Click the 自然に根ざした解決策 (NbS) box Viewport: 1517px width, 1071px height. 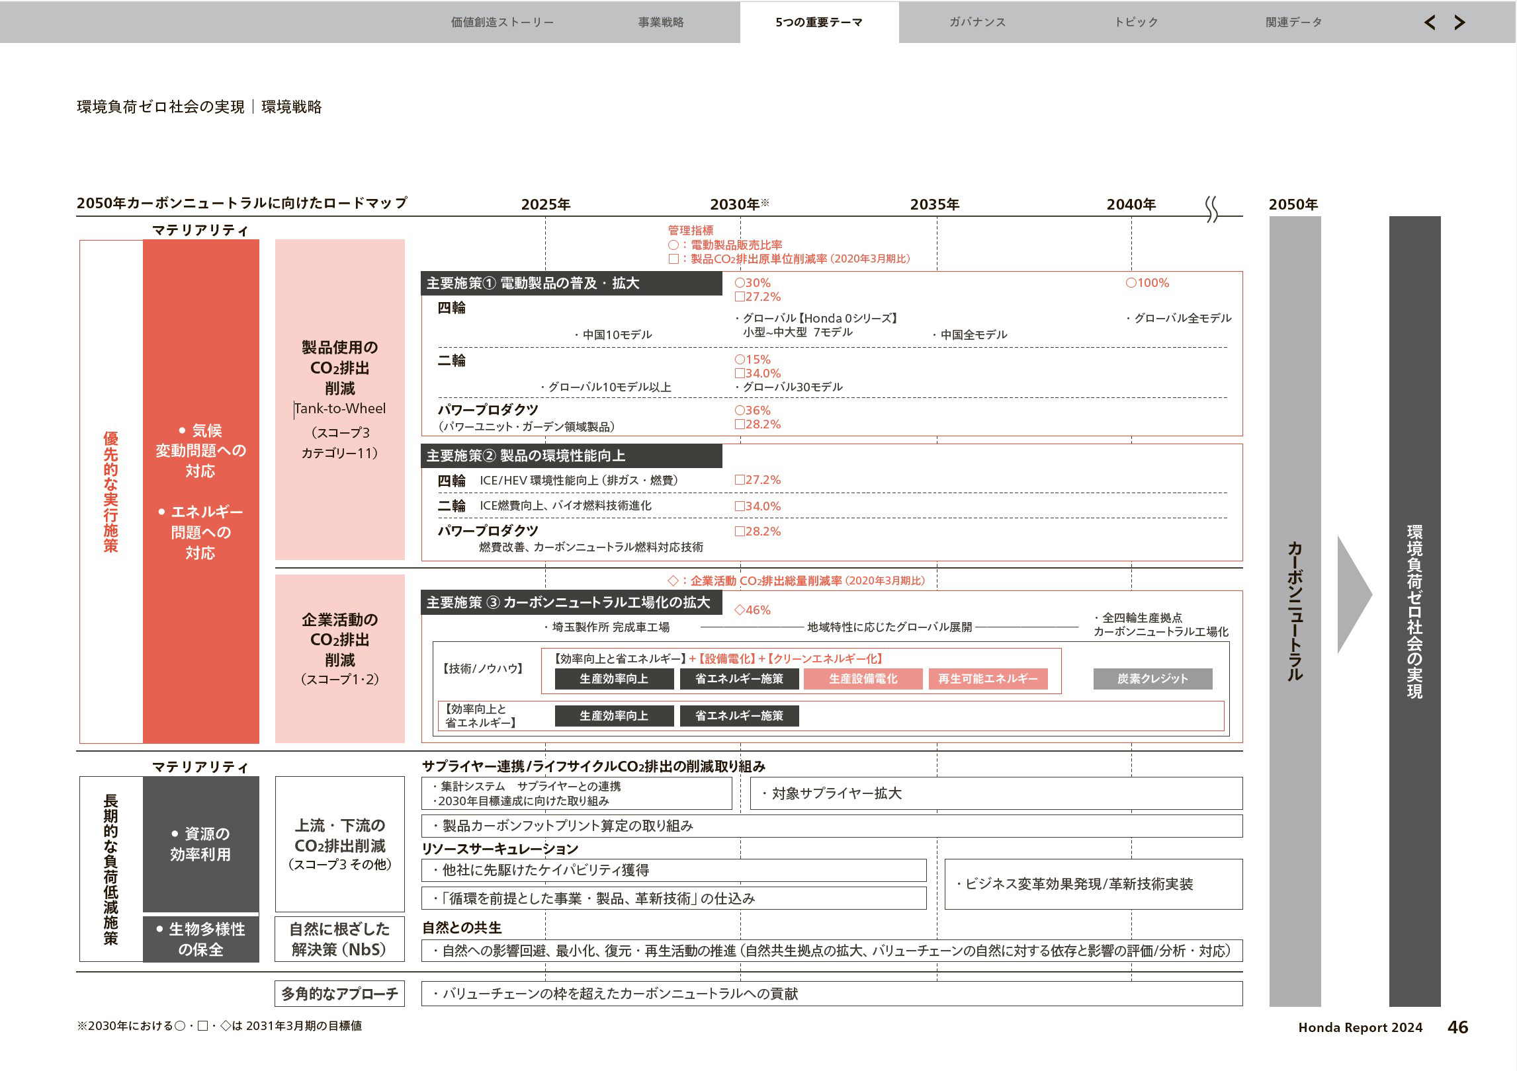click(340, 939)
